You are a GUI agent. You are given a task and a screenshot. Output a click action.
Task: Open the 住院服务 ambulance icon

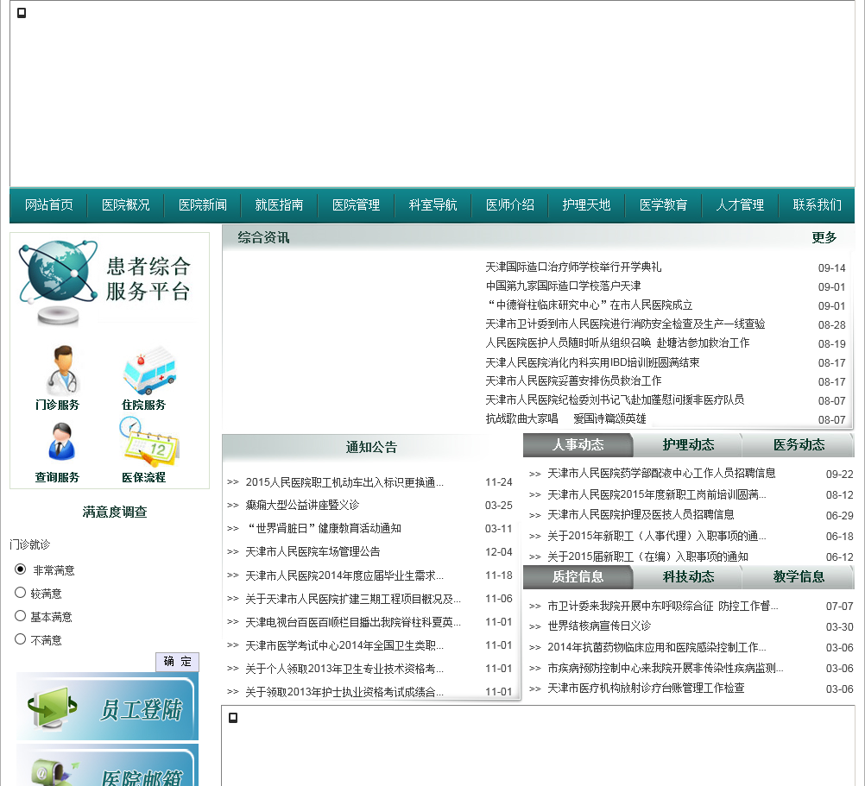149,370
